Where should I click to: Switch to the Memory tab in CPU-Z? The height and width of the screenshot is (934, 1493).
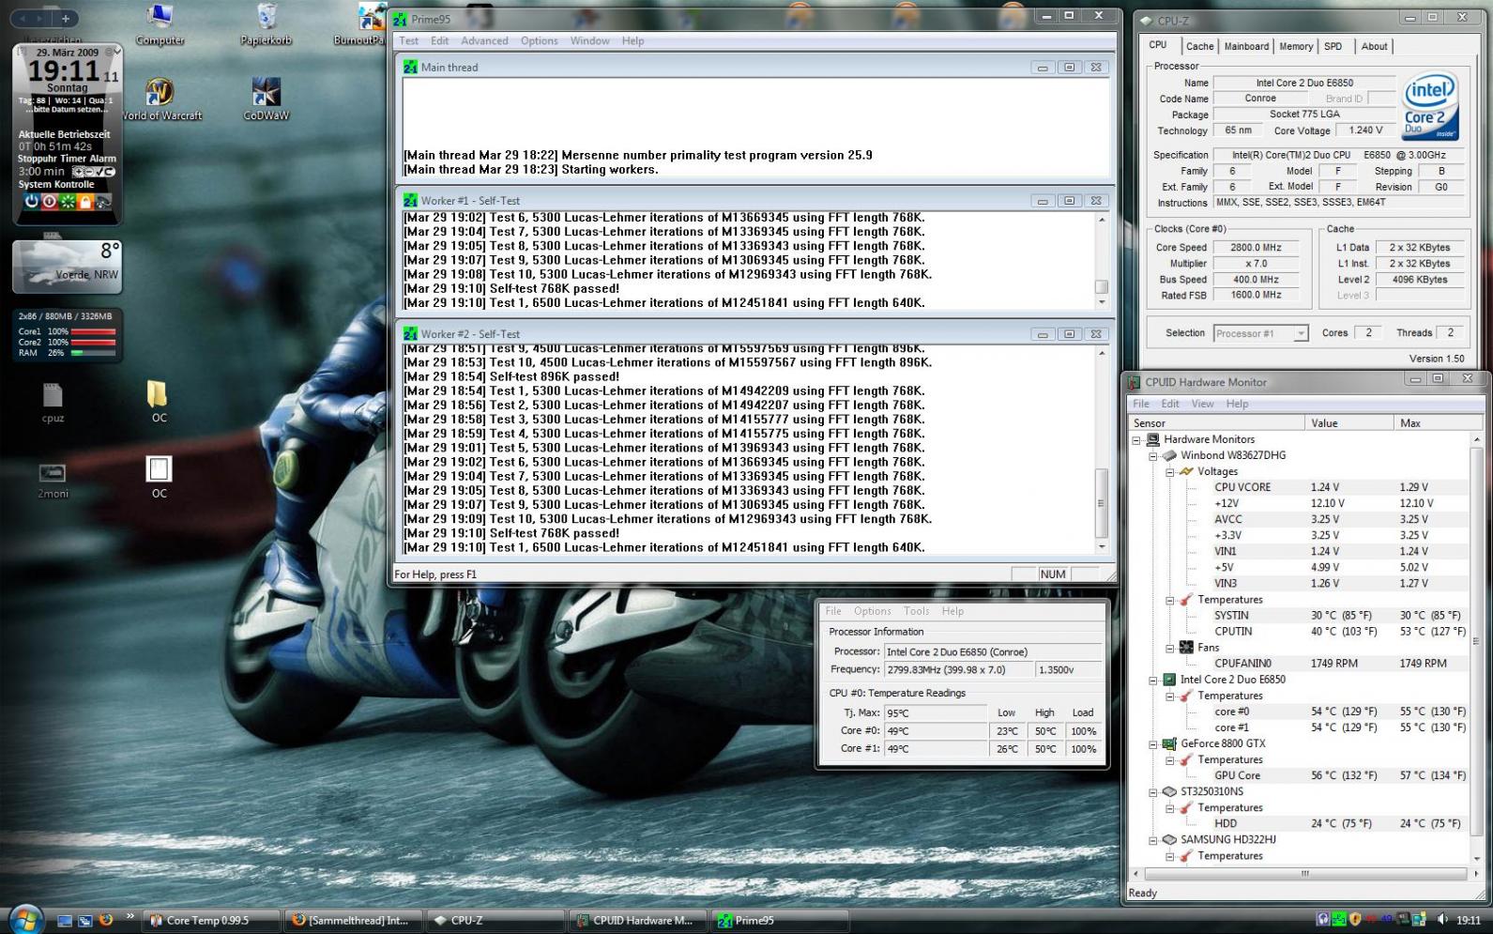1296,46
